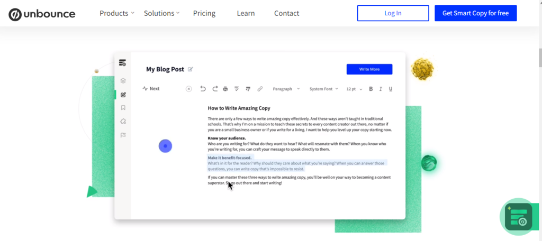The width and height of the screenshot is (542, 241).
Task: Click the Log In button
Action: tap(393, 13)
